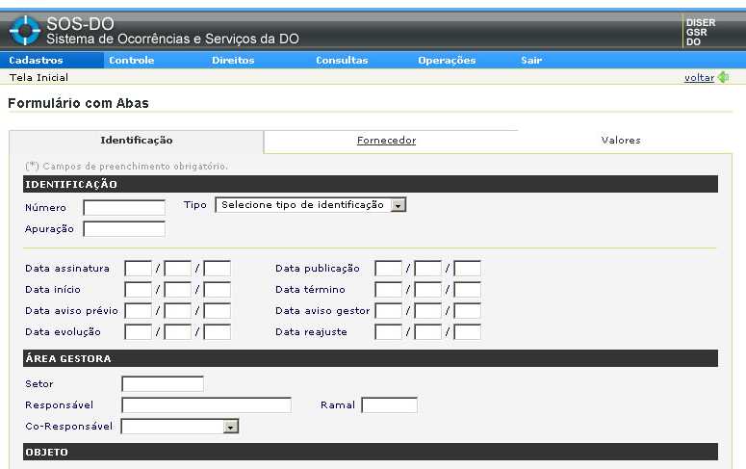The height and width of the screenshot is (469, 746).
Task: Click the Setor input field
Action: pyautogui.click(x=162, y=384)
